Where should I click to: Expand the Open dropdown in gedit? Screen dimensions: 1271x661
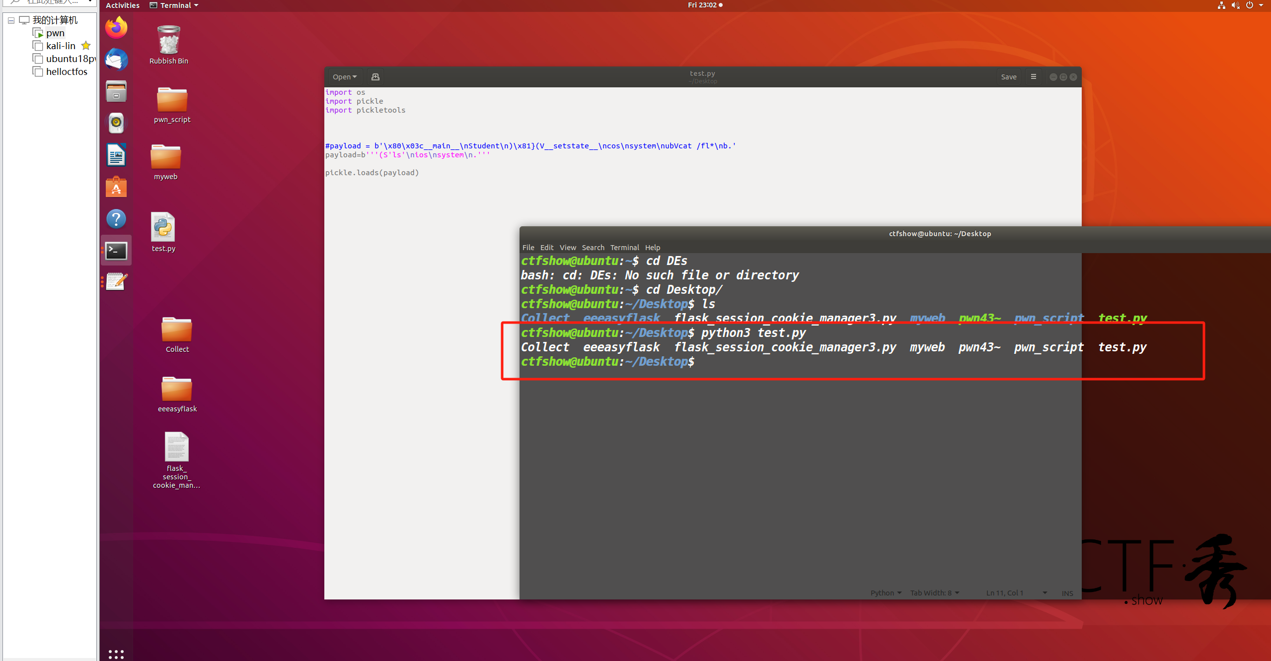click(345, 77)
